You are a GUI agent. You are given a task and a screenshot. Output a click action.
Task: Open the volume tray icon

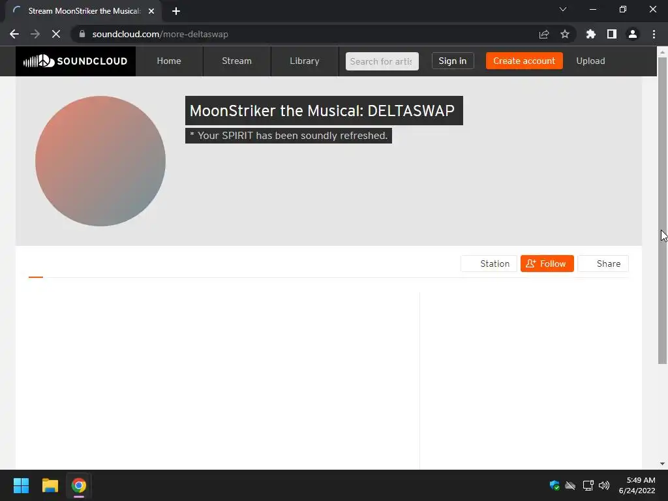(x=604, y=485)
